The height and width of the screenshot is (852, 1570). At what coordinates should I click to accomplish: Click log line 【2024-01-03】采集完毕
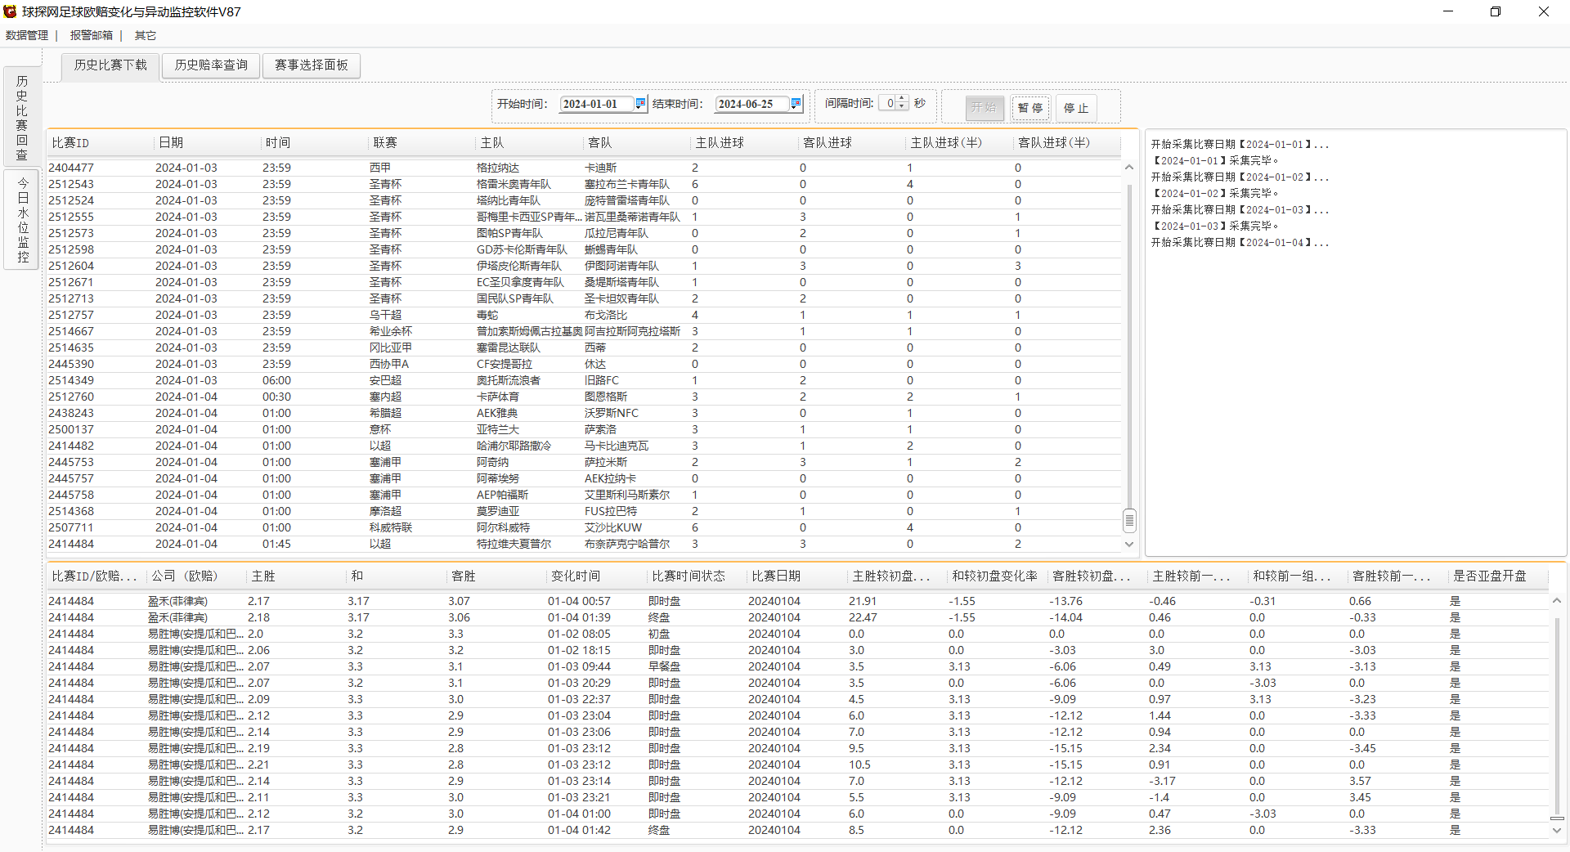point(1215,226)
